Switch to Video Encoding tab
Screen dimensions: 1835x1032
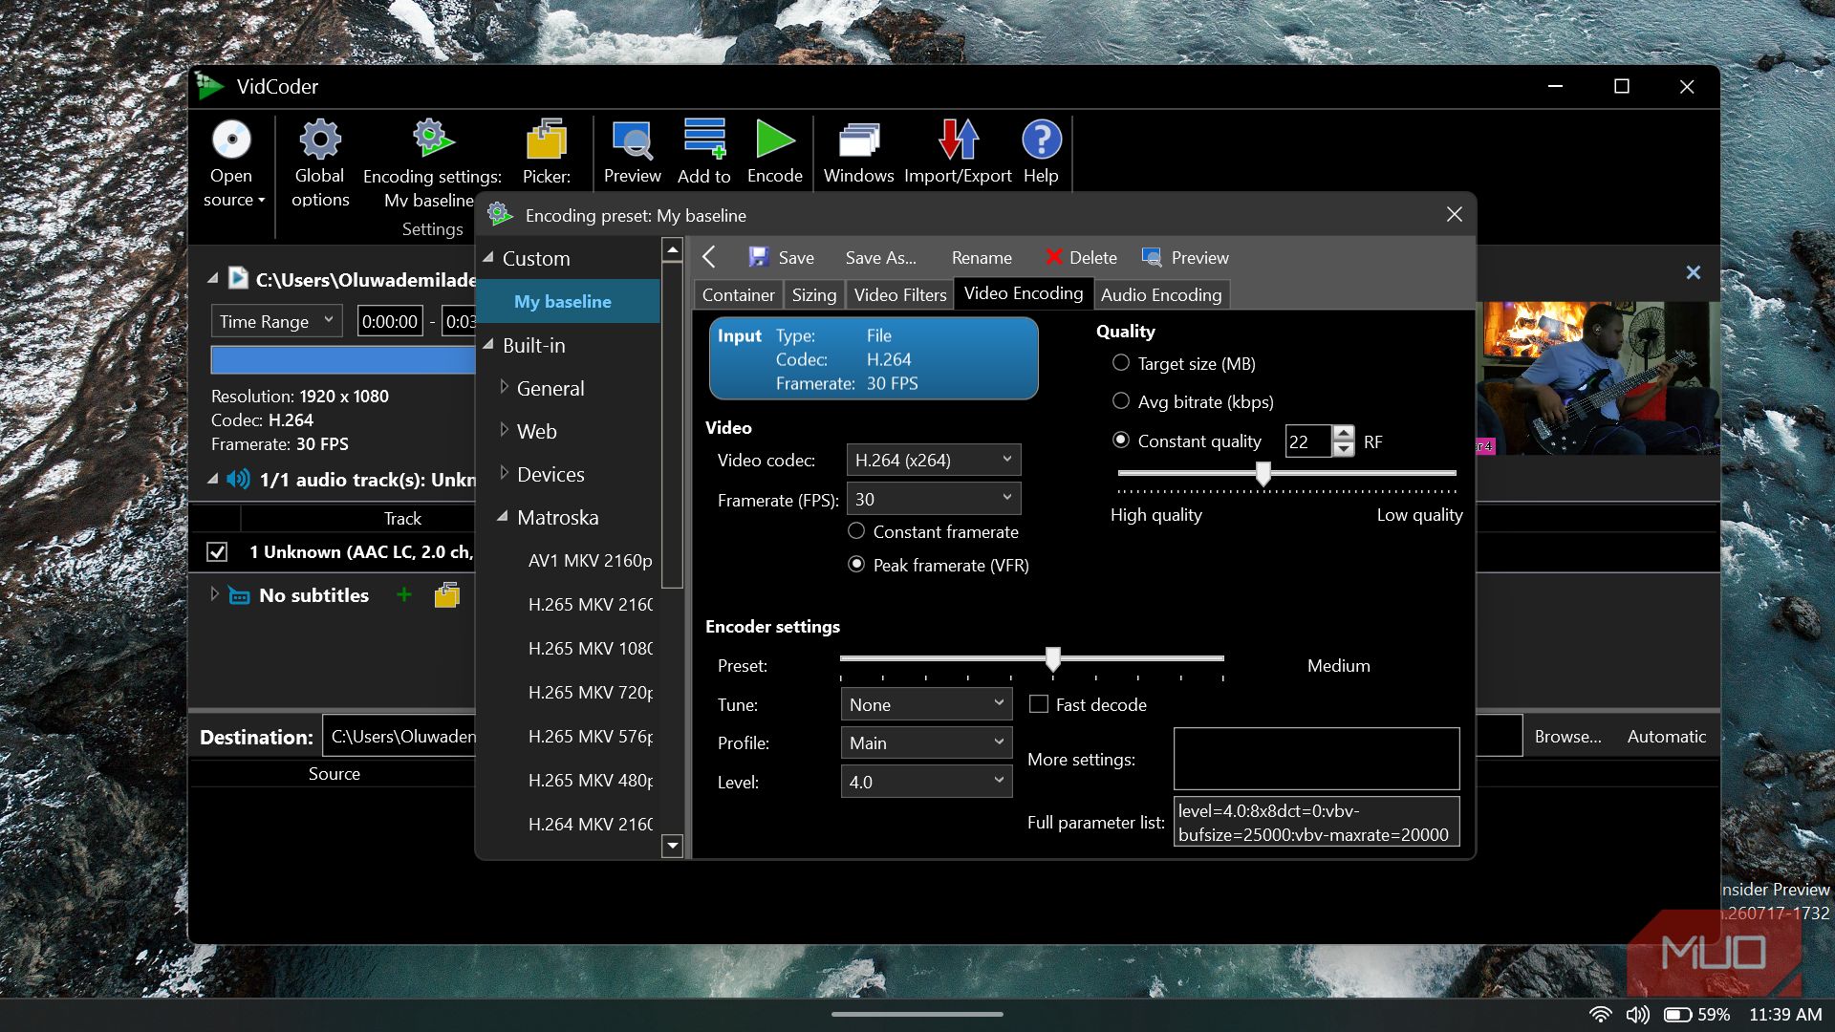(x=1023, y=293)
